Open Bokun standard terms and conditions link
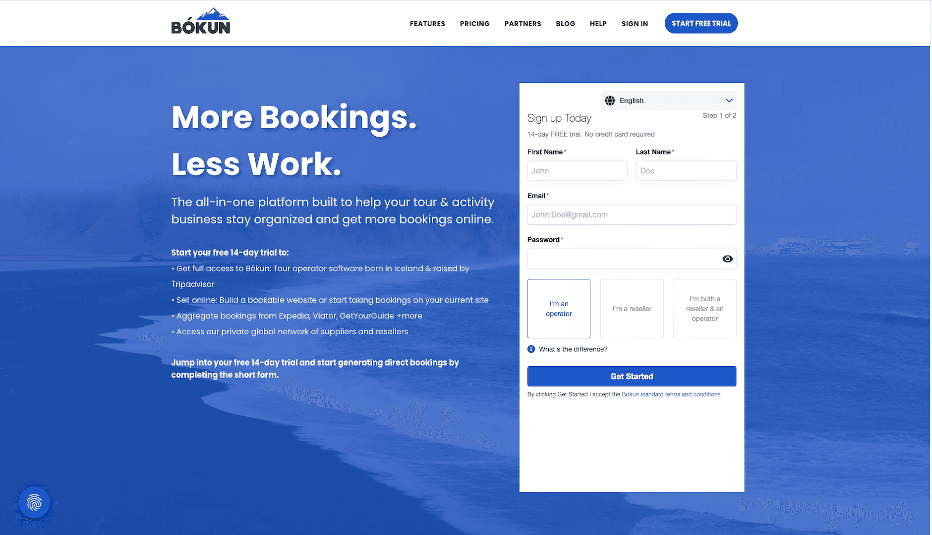The height and width of the screenshot is (535, 932). (x=671, y=394)
